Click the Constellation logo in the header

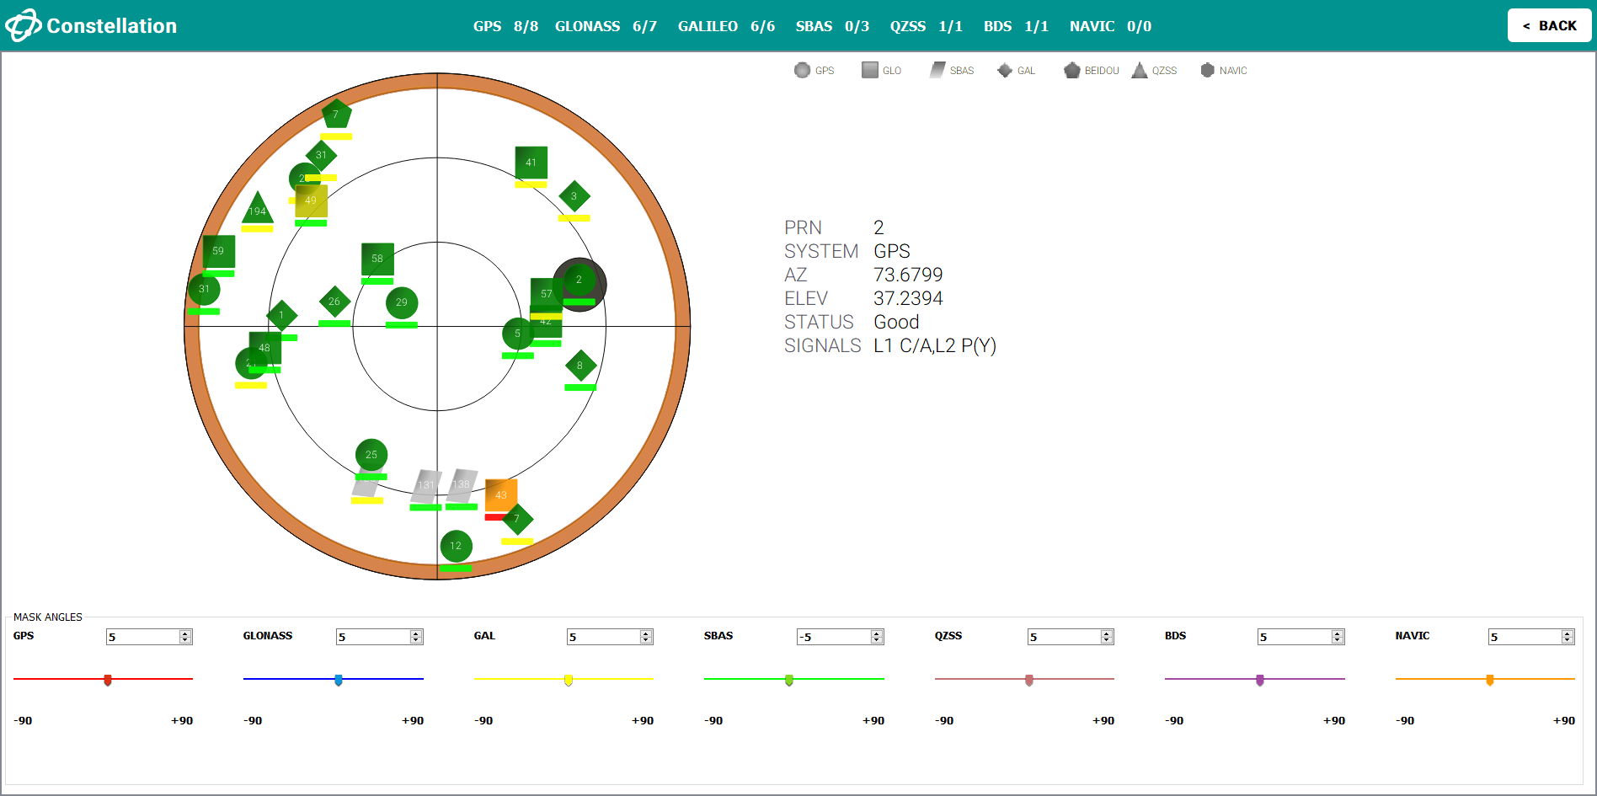[23, 25]
